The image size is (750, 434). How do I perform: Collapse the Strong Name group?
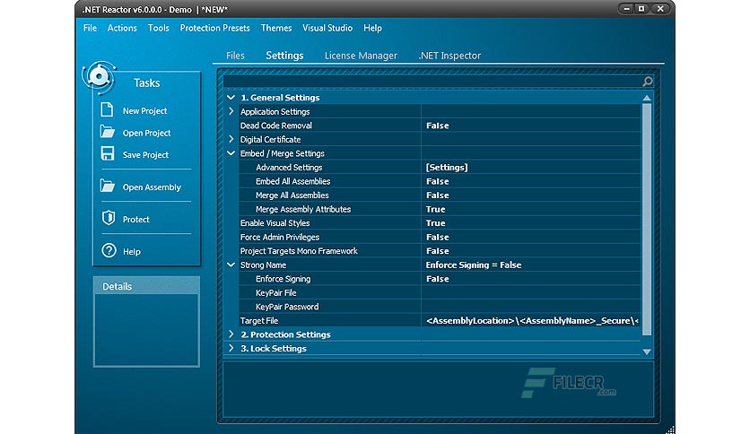231,265
